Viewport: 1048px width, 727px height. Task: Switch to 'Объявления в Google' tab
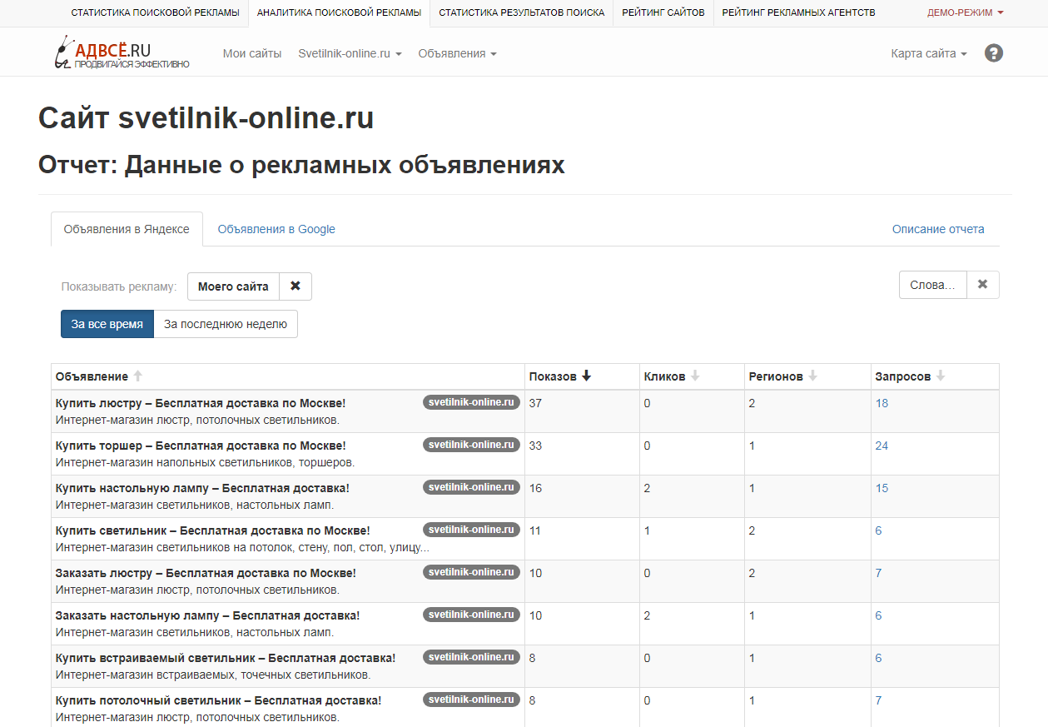(276, 229)
